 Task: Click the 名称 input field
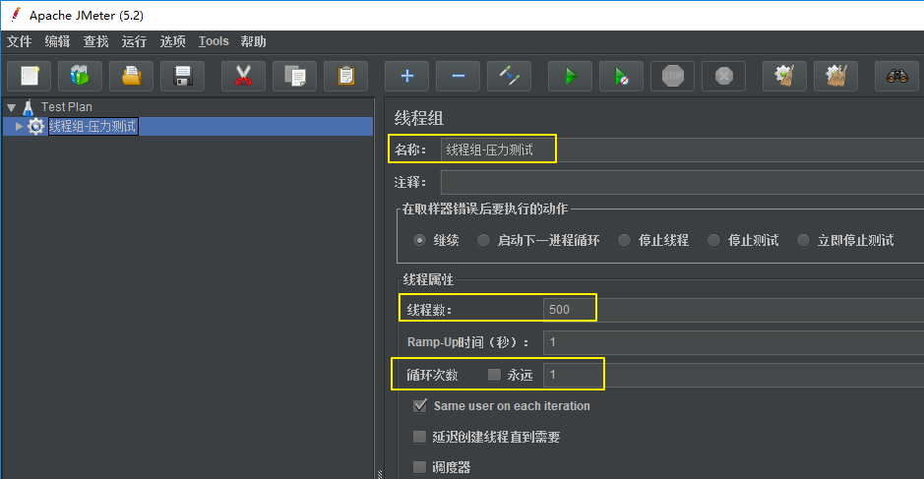pos(682,150)
